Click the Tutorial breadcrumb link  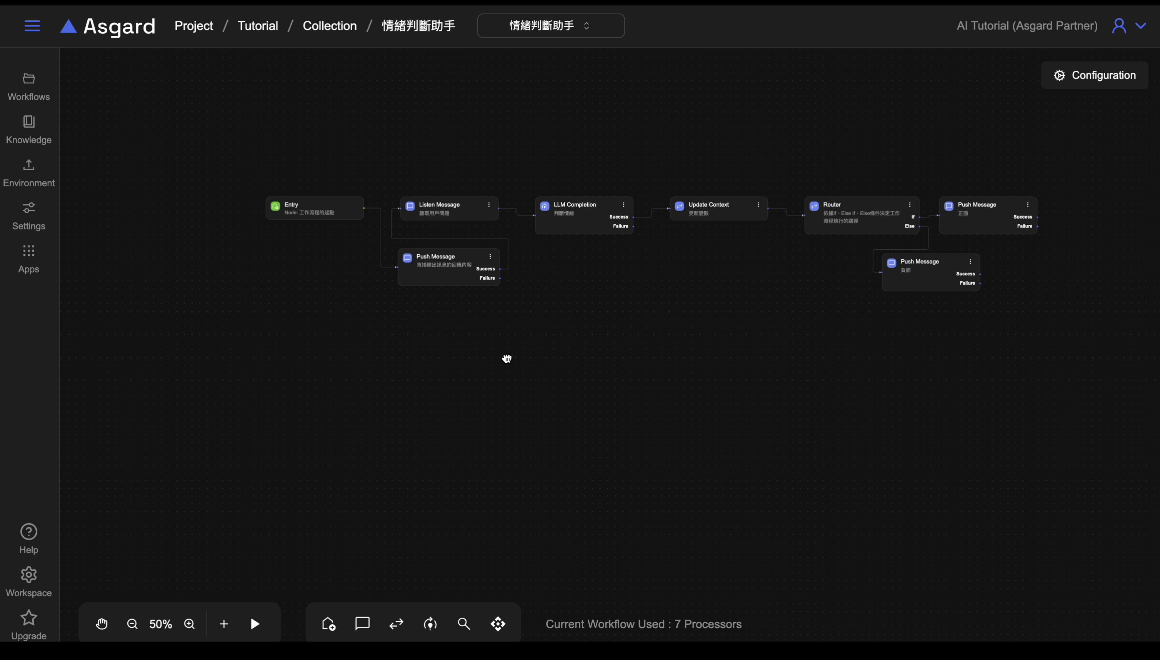point(258,26)
